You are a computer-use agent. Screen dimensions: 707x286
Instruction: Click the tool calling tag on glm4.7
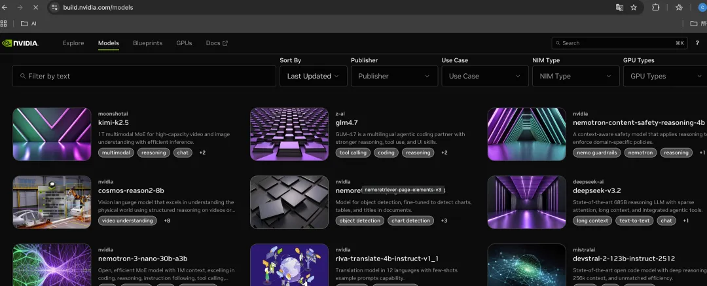click(353, 153)
